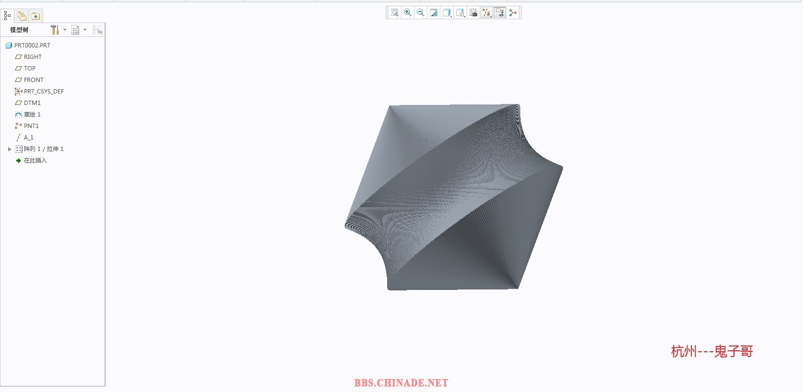This screenshot has width=803, height=392.
Task: Click the FRONT plane icon
Action: (x=18, y=80)
